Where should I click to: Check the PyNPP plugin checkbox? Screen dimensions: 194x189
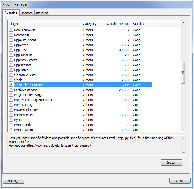click(11, 119)
